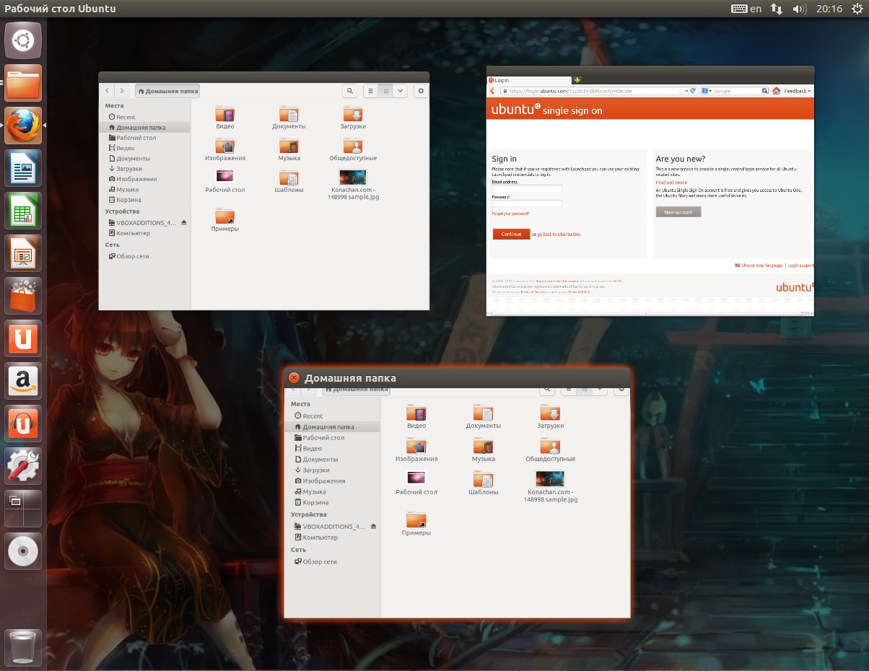Open the Workspace Switcher in the launcher
This screenshot has height=671, width=869.
pyautogui.click(x=23, y=509)
